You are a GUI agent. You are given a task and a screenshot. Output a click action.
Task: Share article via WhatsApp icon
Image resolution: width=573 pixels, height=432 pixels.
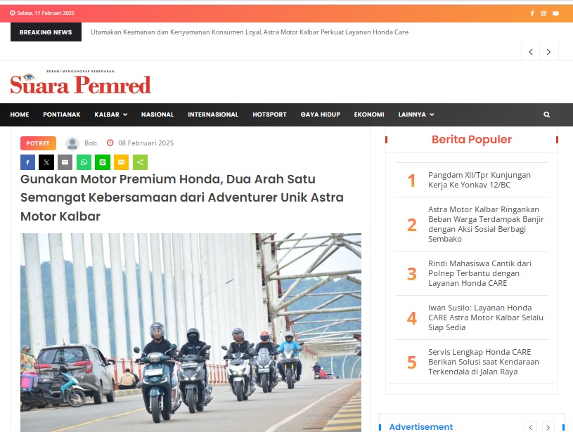(84, 162)
